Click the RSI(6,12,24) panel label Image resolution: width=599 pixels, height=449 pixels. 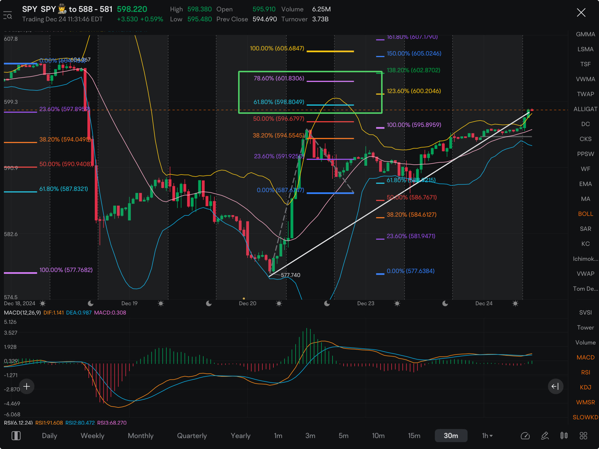pyautogui.click(x=18, y=423)
